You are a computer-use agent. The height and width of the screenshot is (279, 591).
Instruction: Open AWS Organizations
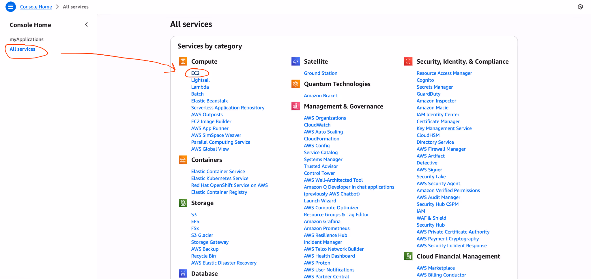325,118
